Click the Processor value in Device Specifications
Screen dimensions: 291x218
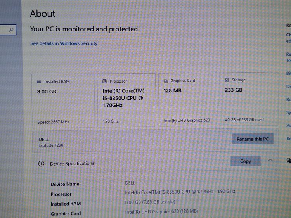pyautogui.click(x=180, y=192)
